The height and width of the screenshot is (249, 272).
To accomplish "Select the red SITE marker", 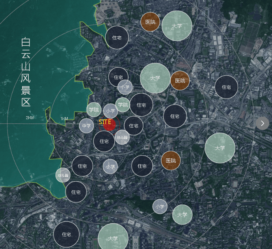I will 109,124.
